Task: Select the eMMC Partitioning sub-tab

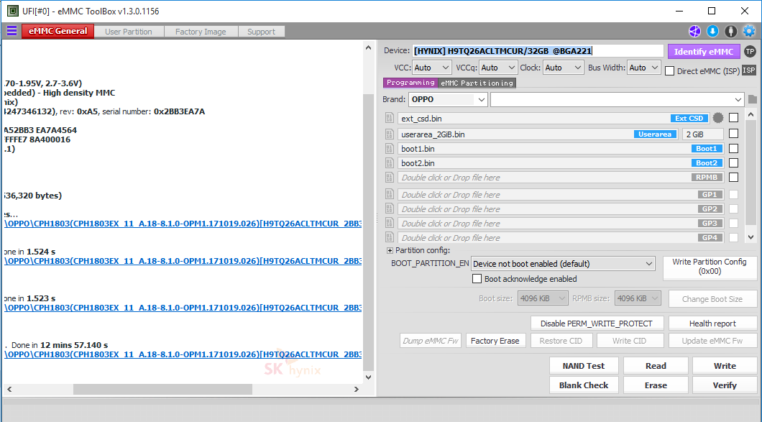Action: tap(477, 83)
